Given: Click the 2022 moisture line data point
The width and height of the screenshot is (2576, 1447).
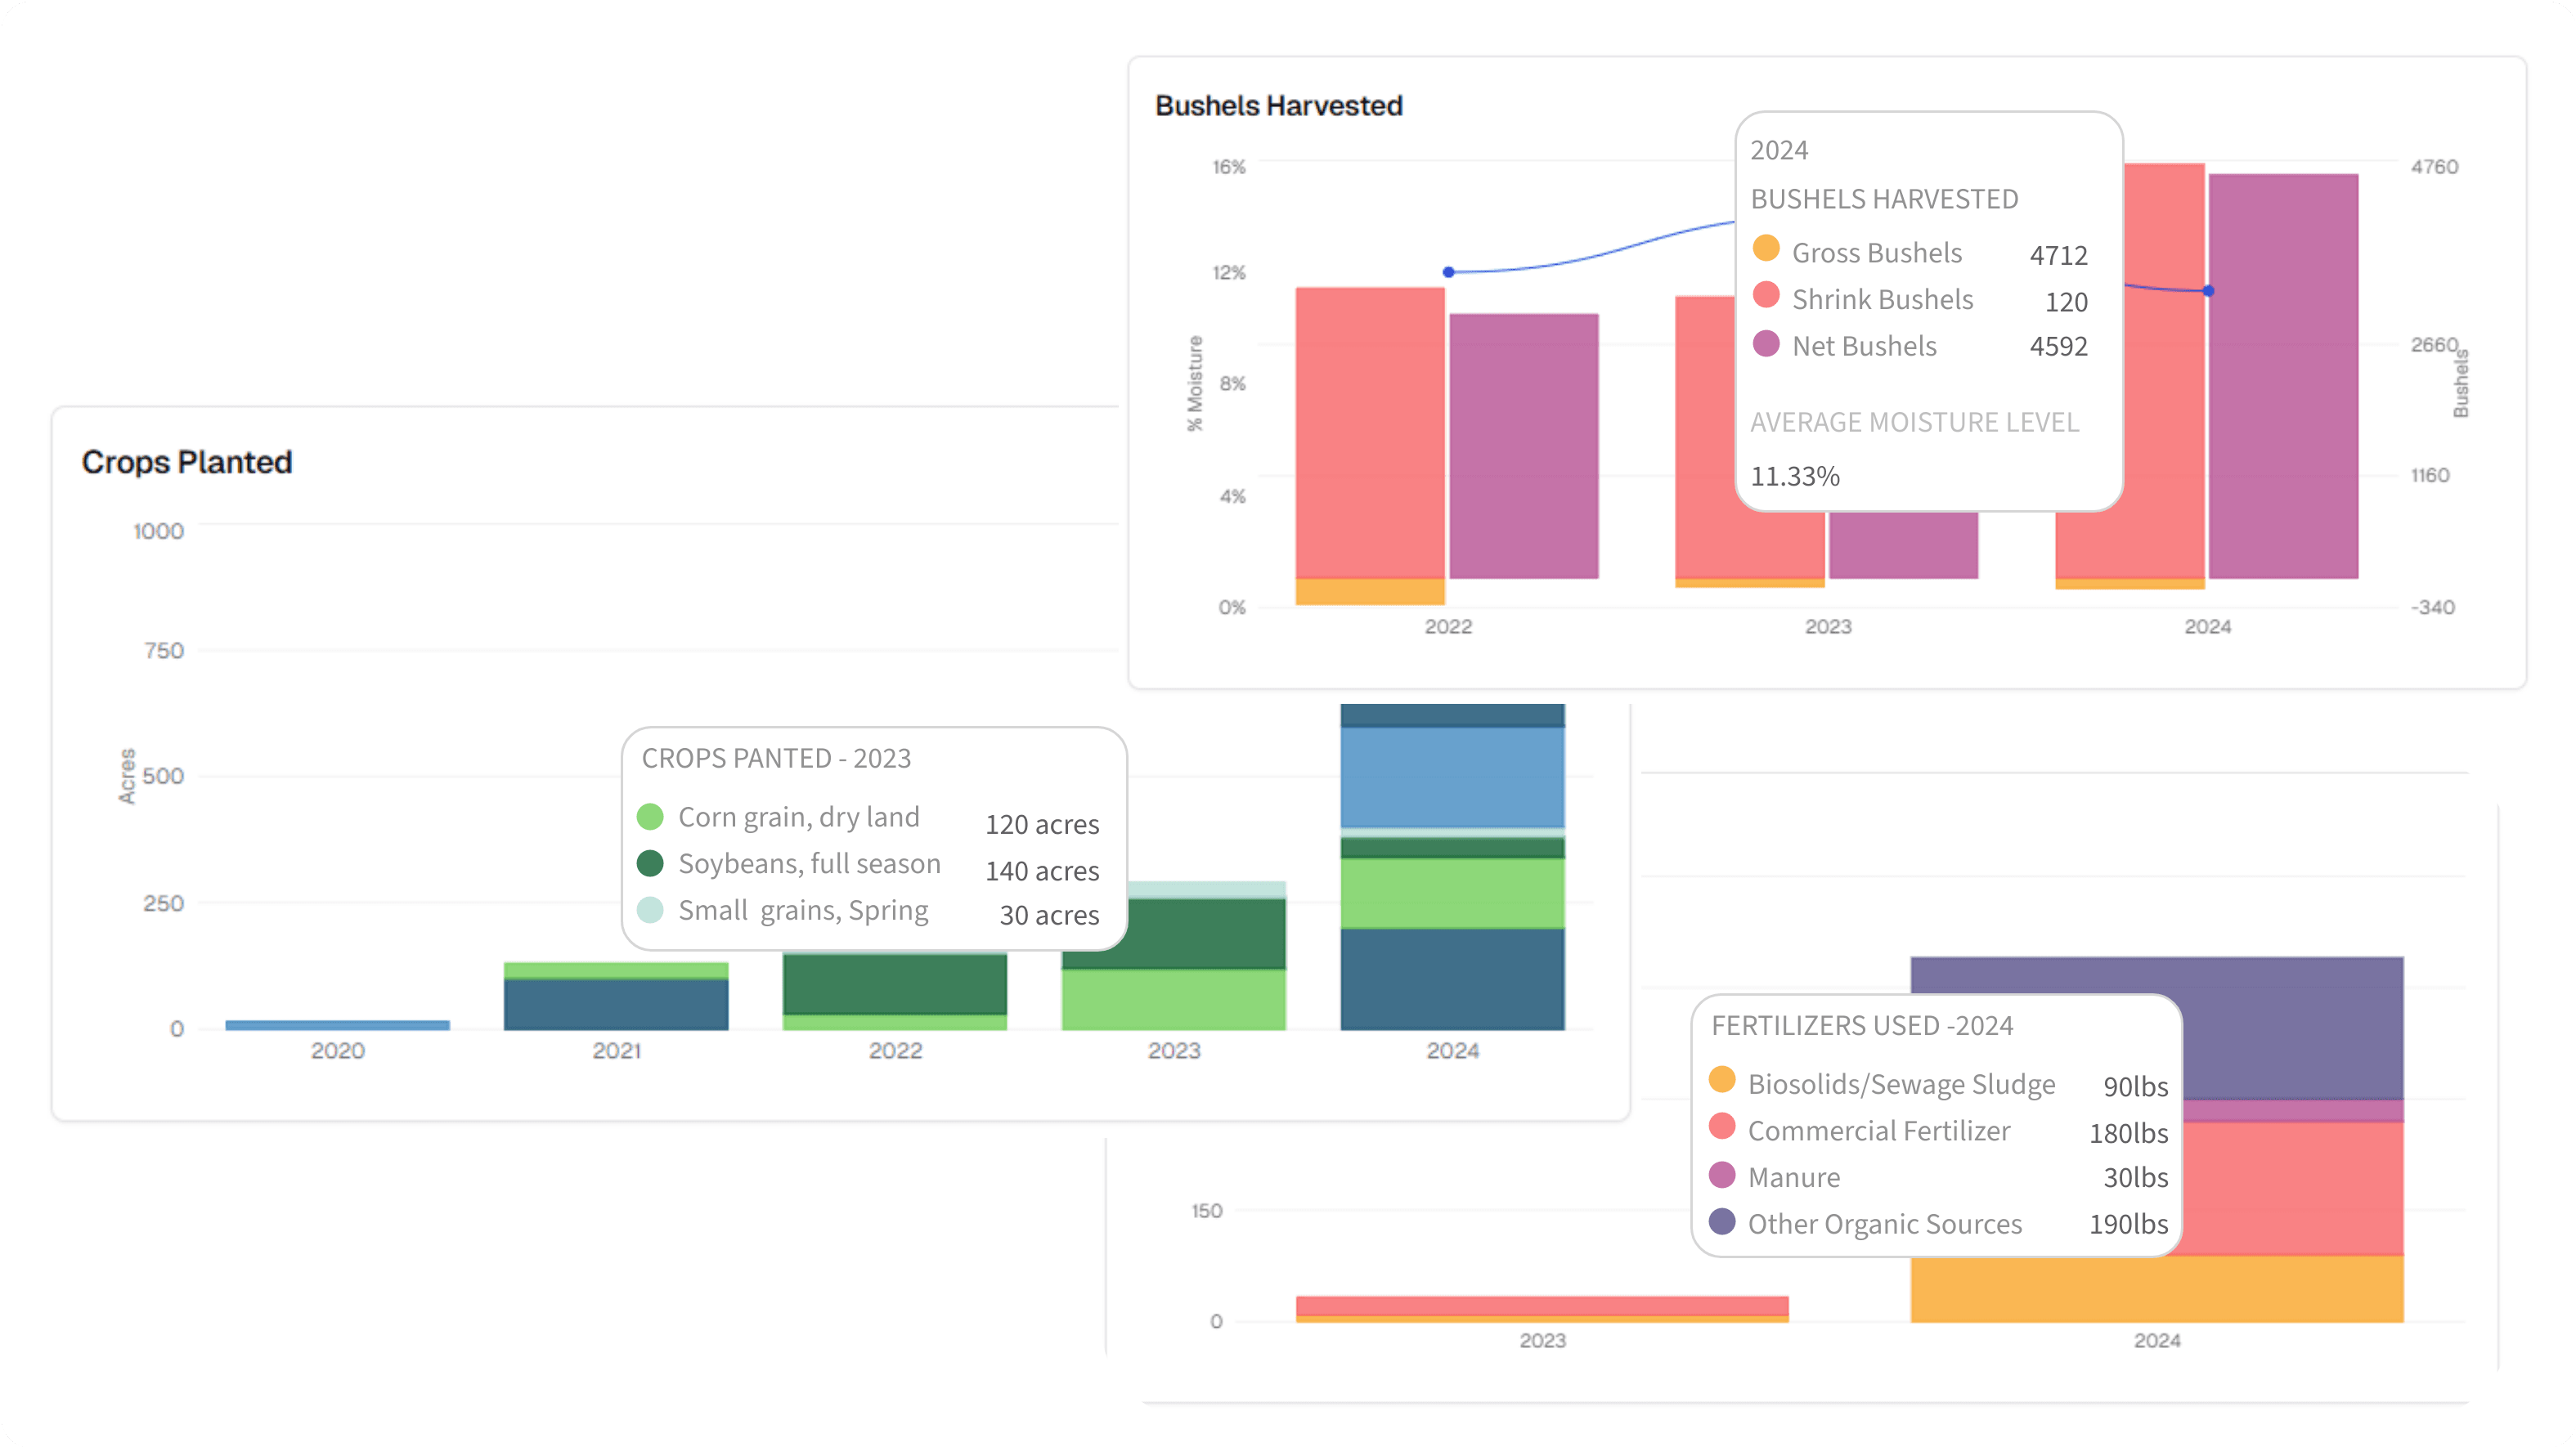Looking at the screenshot, I should [1448, 272].
